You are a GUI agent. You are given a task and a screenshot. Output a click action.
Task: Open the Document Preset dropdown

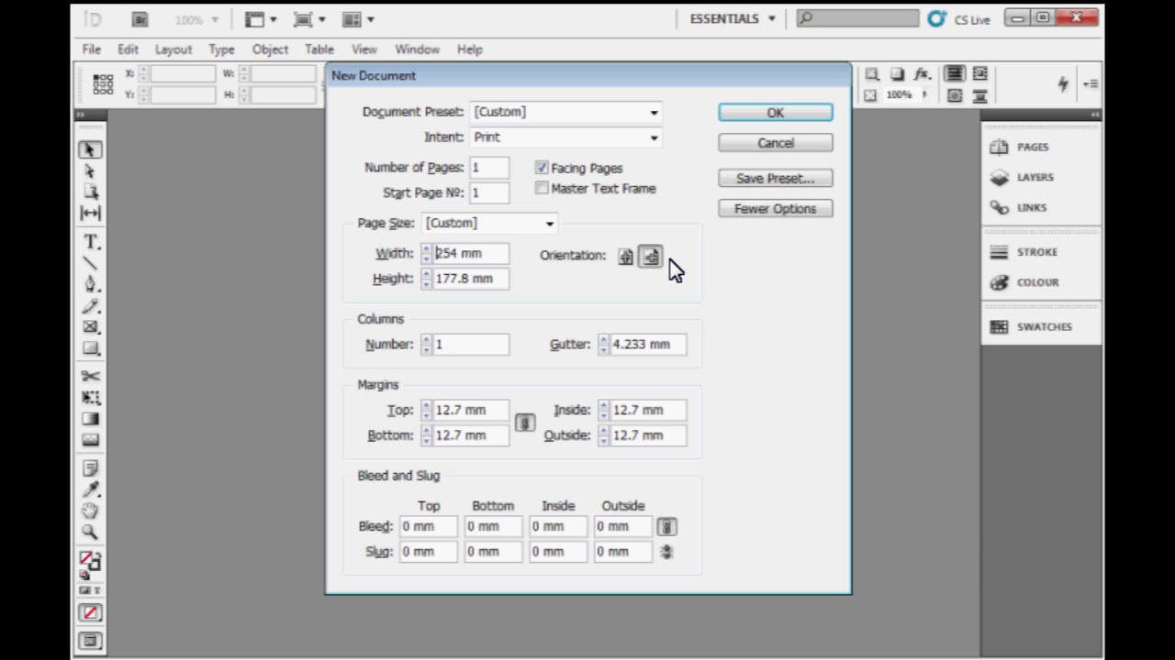point(566,112)
